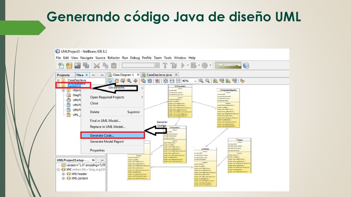This screenshot has height=197, width=351.
Task: Click the Fit to Width icon
Action: pos(172,81)
